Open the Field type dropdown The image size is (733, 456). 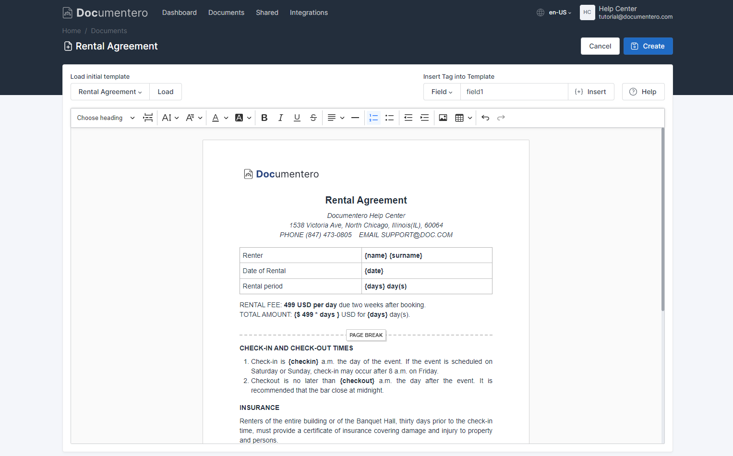coord(442,92)
